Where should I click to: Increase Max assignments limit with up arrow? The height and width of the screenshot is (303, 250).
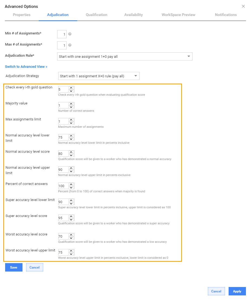click(x=71, y=120)
